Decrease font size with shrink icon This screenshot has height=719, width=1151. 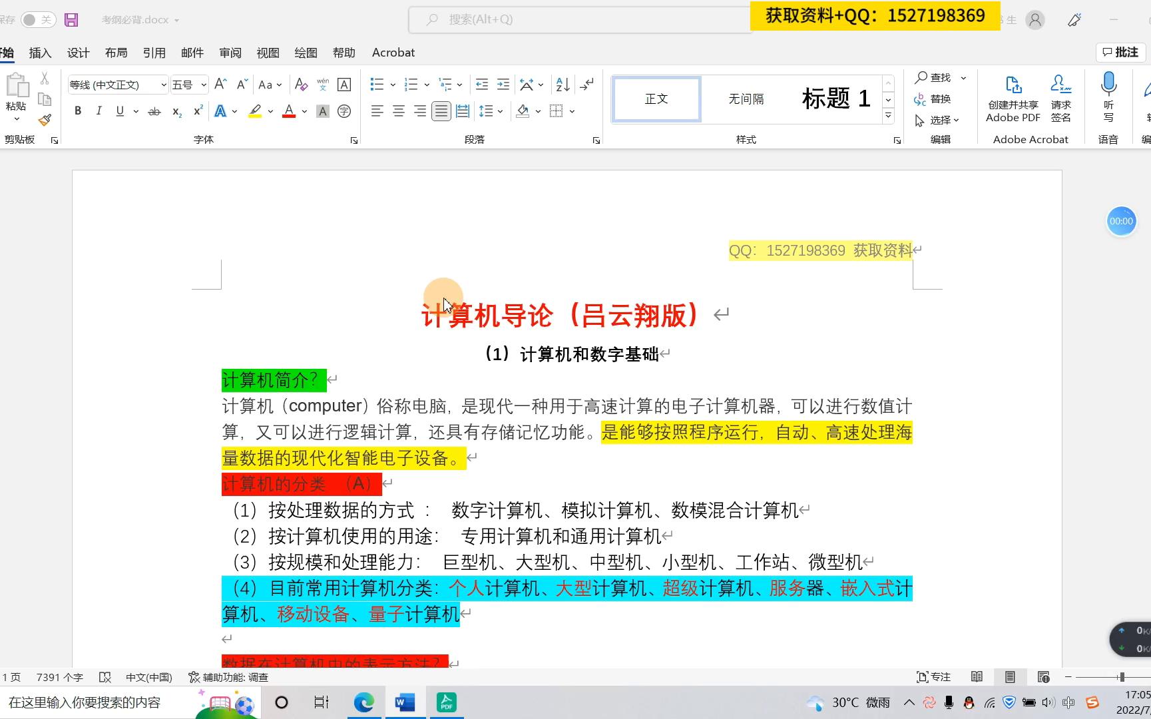click(x=242, y=85)
